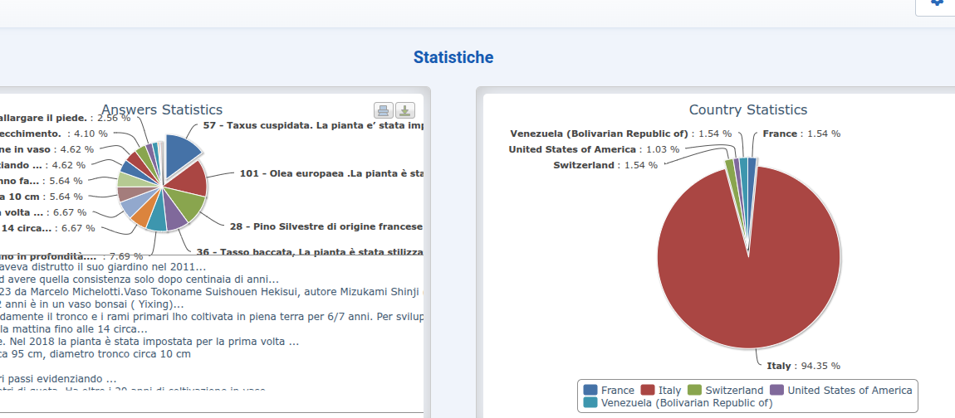
Task: Click the Switzerland 1.54 % data label
Action: click(x=605, y=165)
